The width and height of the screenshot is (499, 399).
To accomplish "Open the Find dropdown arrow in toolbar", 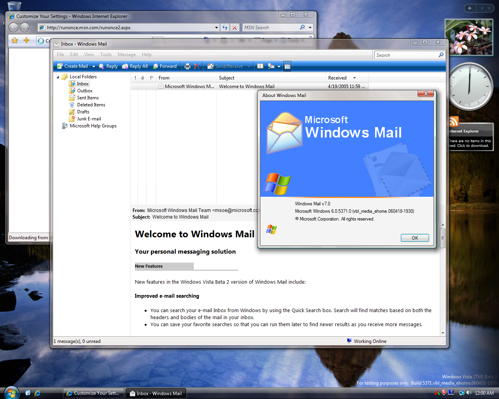I will (x=279, y=67).
